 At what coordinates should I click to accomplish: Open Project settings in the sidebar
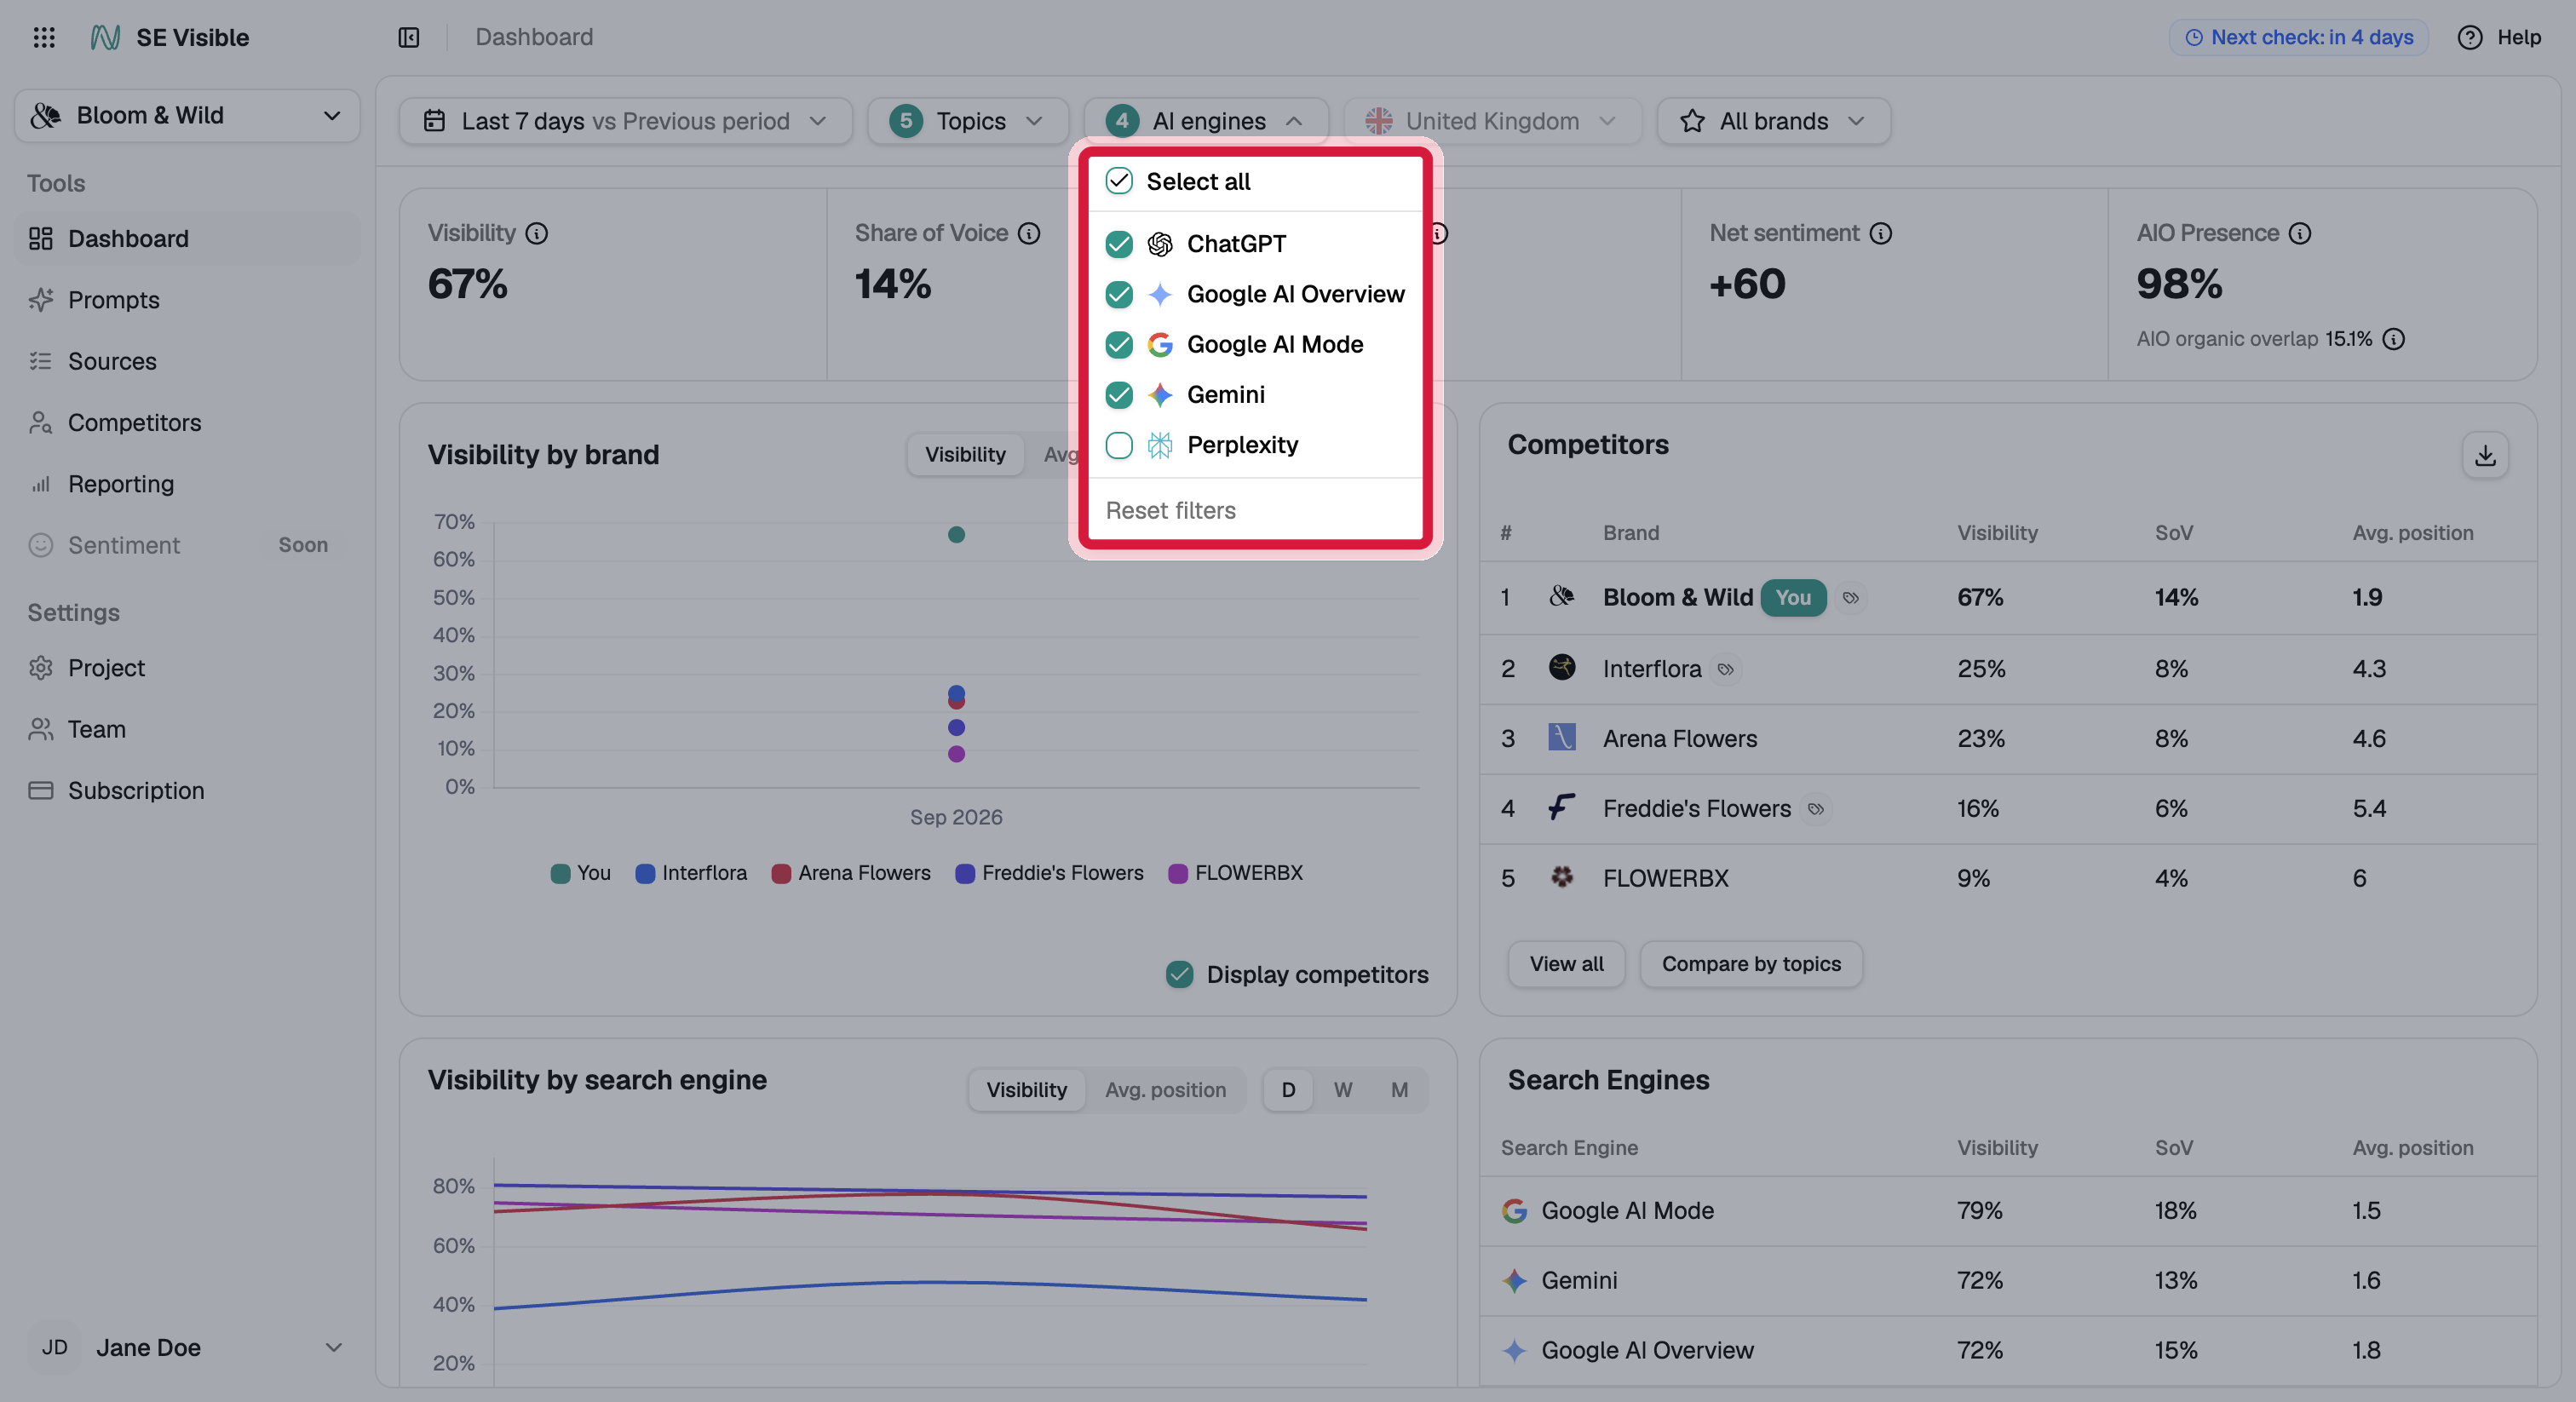click(x=187, y=668)
